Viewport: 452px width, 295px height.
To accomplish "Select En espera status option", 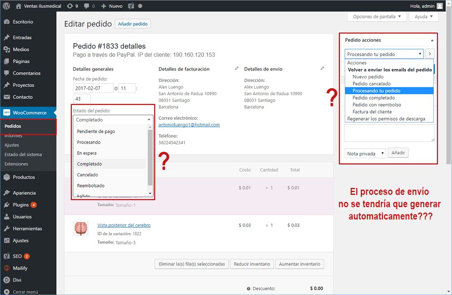I will click(87, 153).
